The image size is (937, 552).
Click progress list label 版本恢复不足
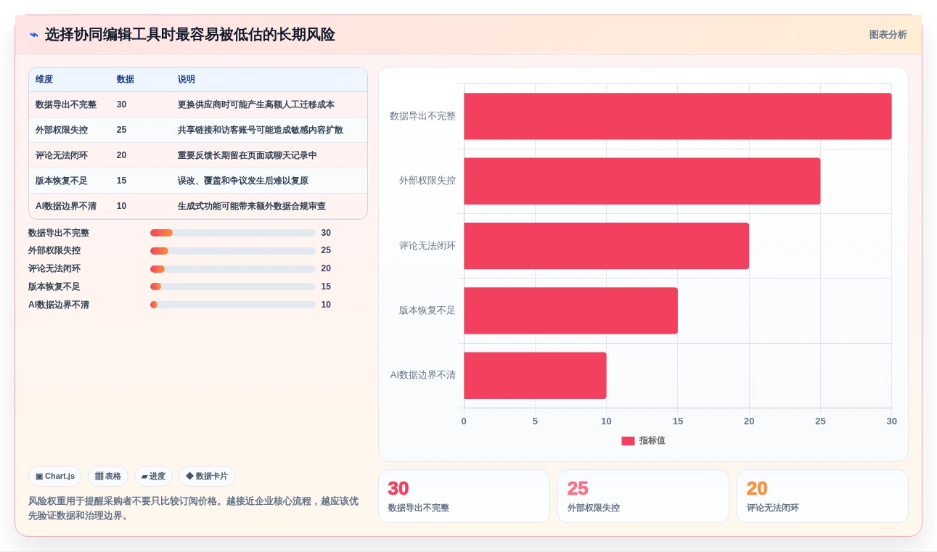coord(54,287)
